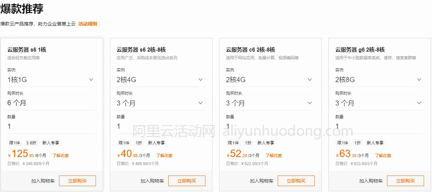Click 立即购买 for s6 2核-8核 server
Screen dimensions: 432x192
(187, 181)
